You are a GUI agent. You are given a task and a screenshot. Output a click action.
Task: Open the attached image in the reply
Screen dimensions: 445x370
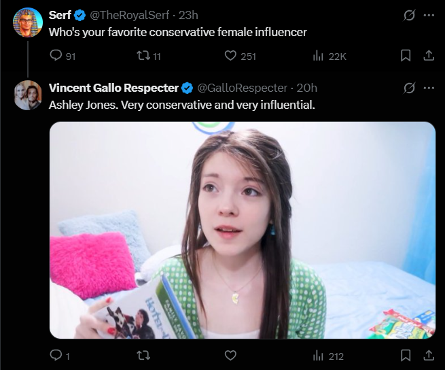(x=242, y=230)
